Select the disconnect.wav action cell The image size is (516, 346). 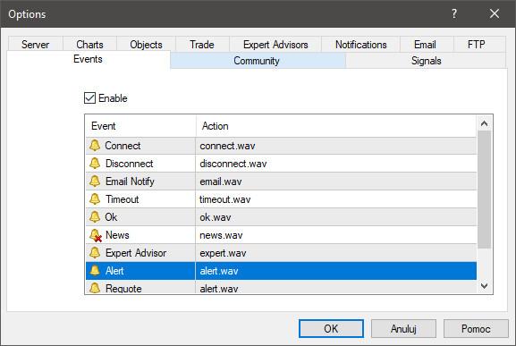(x=335, y=164)
